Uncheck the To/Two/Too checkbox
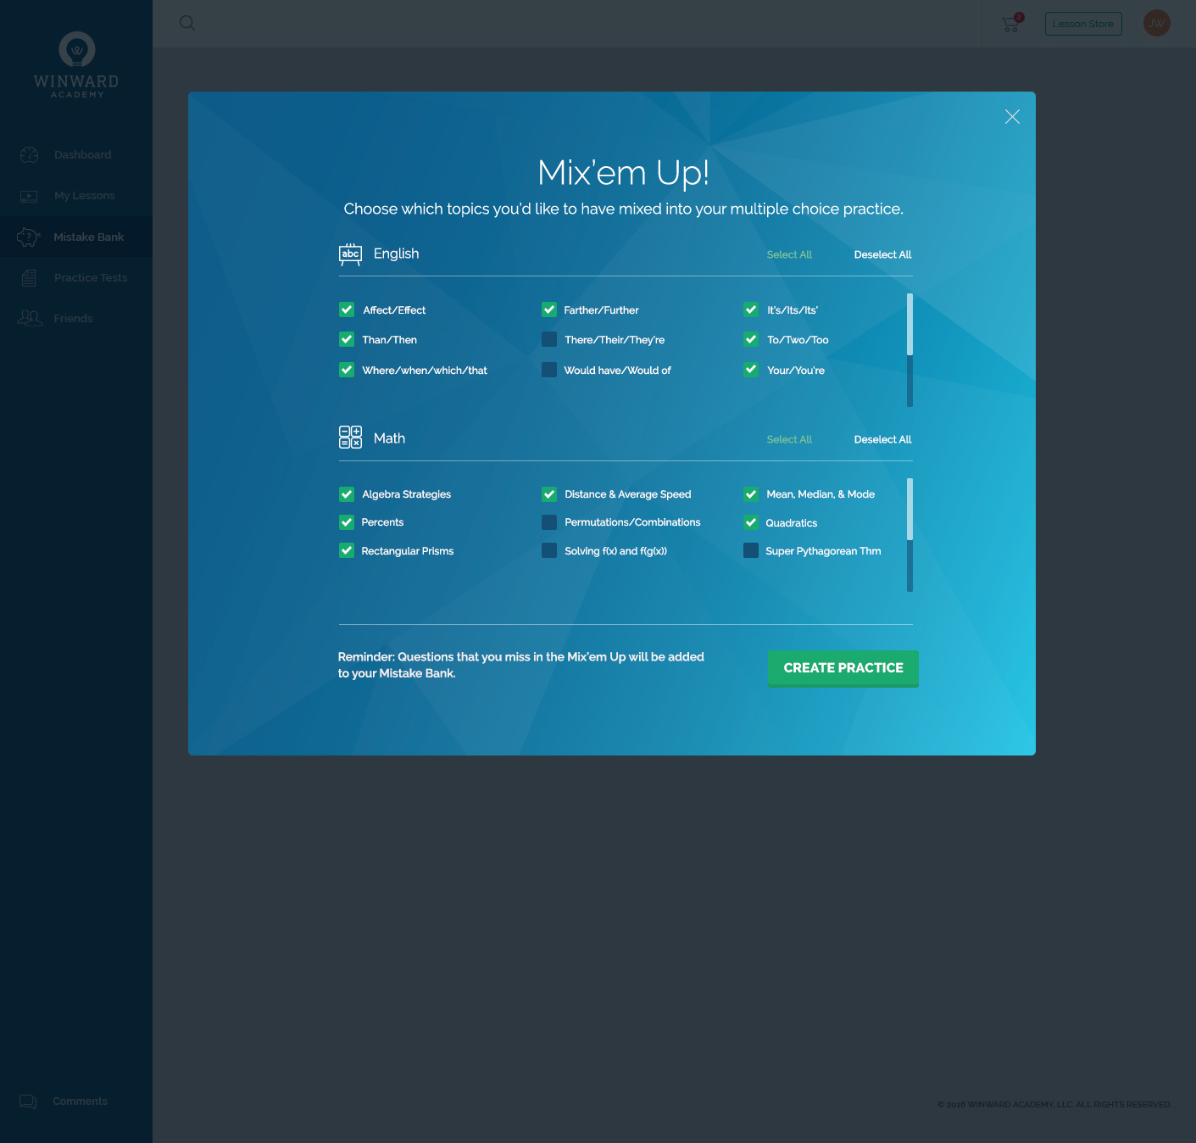The image size is (1196, 1143). click(x=751, y=339)
